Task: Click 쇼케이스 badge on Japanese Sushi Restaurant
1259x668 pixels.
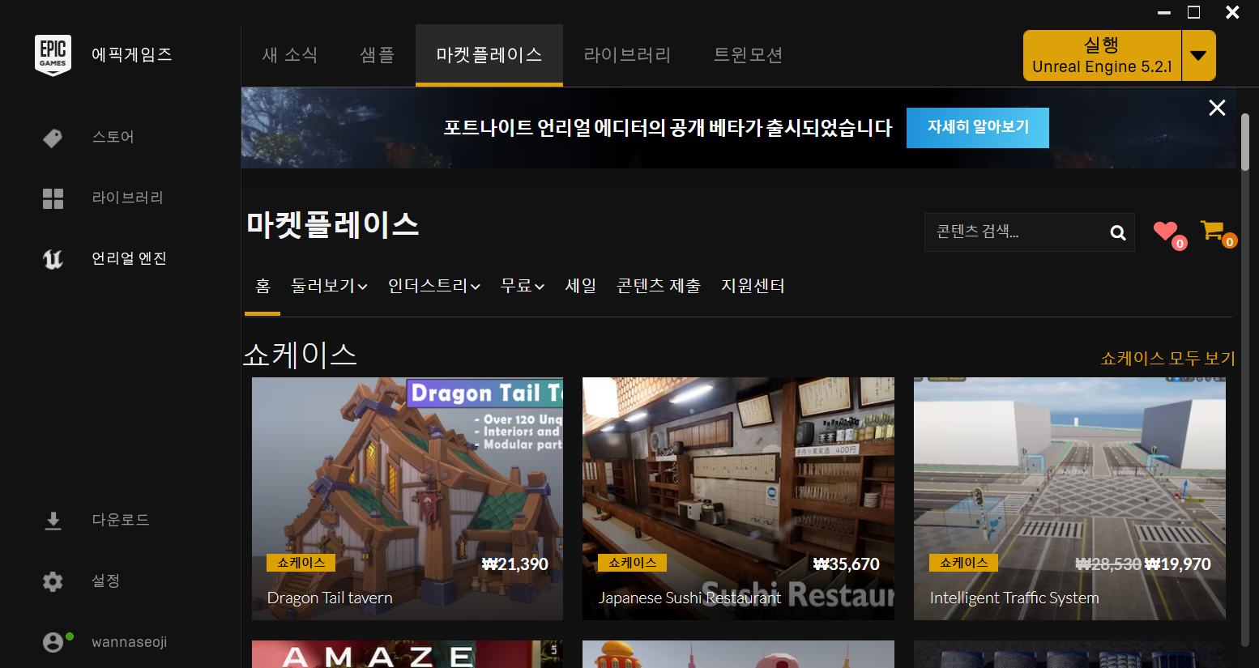Action: click(632, 563)
